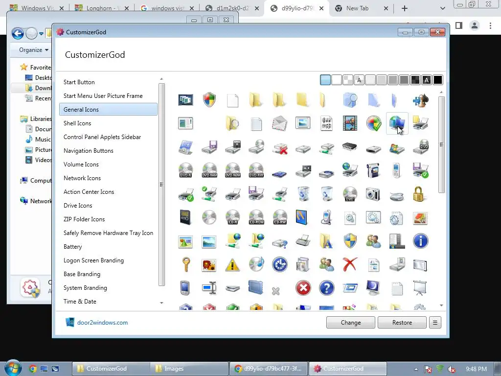Select the gold padlock icon
The height and width of the screenshot is (376, 501).
419,194
